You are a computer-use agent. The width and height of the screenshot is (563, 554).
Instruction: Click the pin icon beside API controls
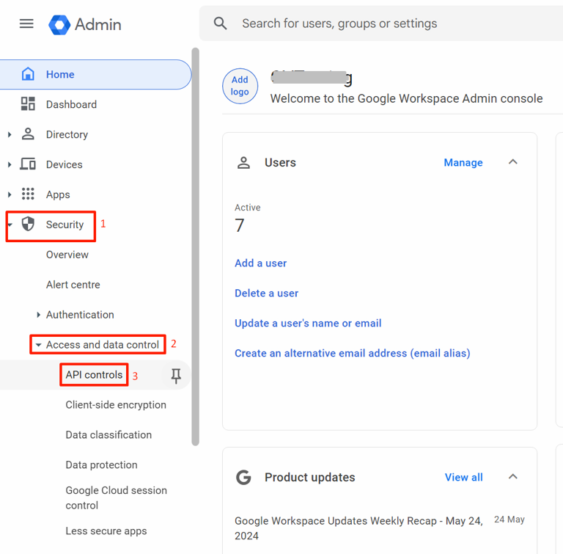[176, 376]
